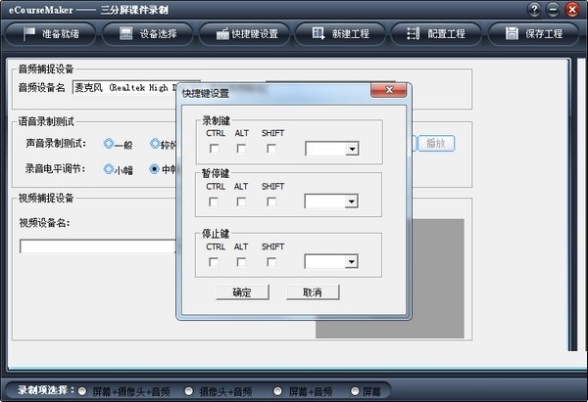Click the 视频设备名 input field
This screenshot has width=588, height=402.
tap(97, 246)
